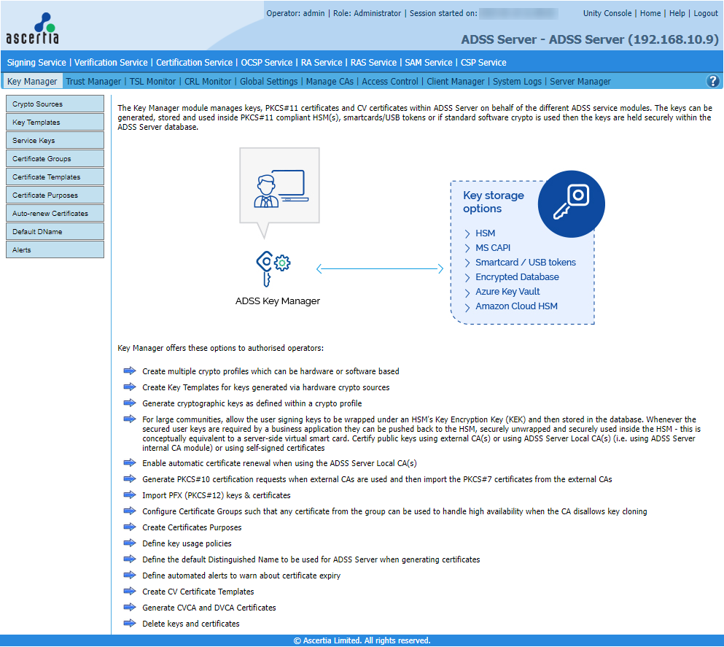Click arrow bullet beside Import PFX keys
724x647 pixels.
(x=130, y=495)
